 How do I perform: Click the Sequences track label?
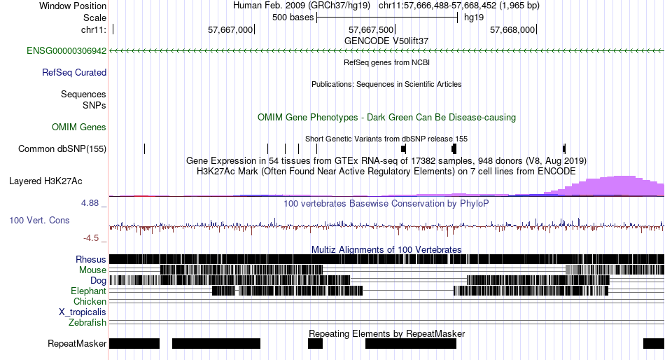[83, 95]
